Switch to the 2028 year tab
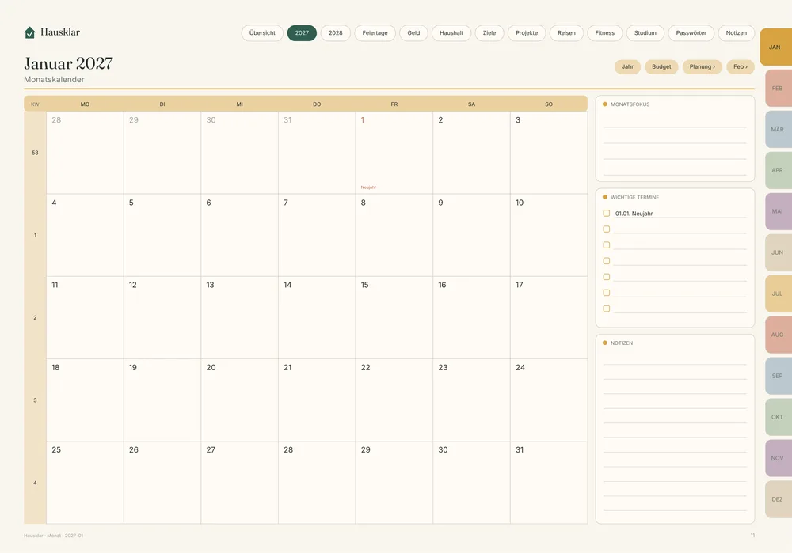The width and height of the screenshot is (792, 553). tap(335, 33)
